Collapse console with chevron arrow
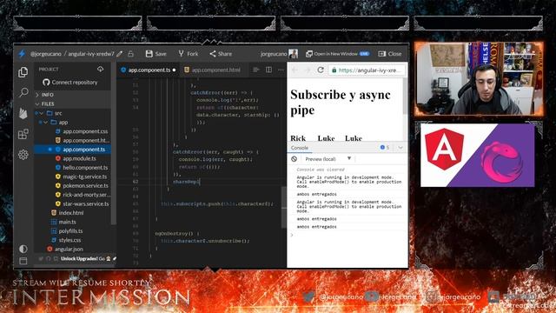556x313 pixels. 400,148
